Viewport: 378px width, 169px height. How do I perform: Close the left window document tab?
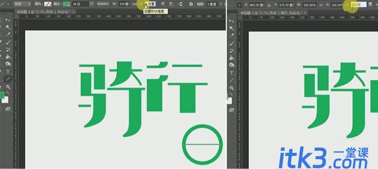[73, 12]
